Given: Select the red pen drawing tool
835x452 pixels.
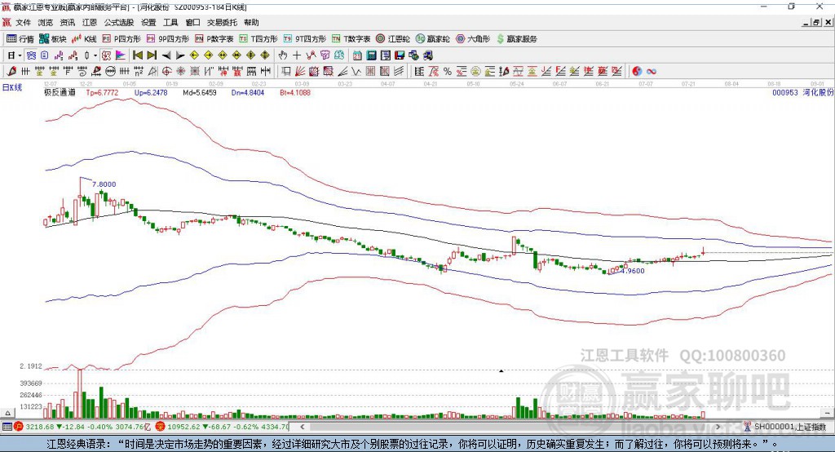Looking at the screenshot, I should 11,71.
